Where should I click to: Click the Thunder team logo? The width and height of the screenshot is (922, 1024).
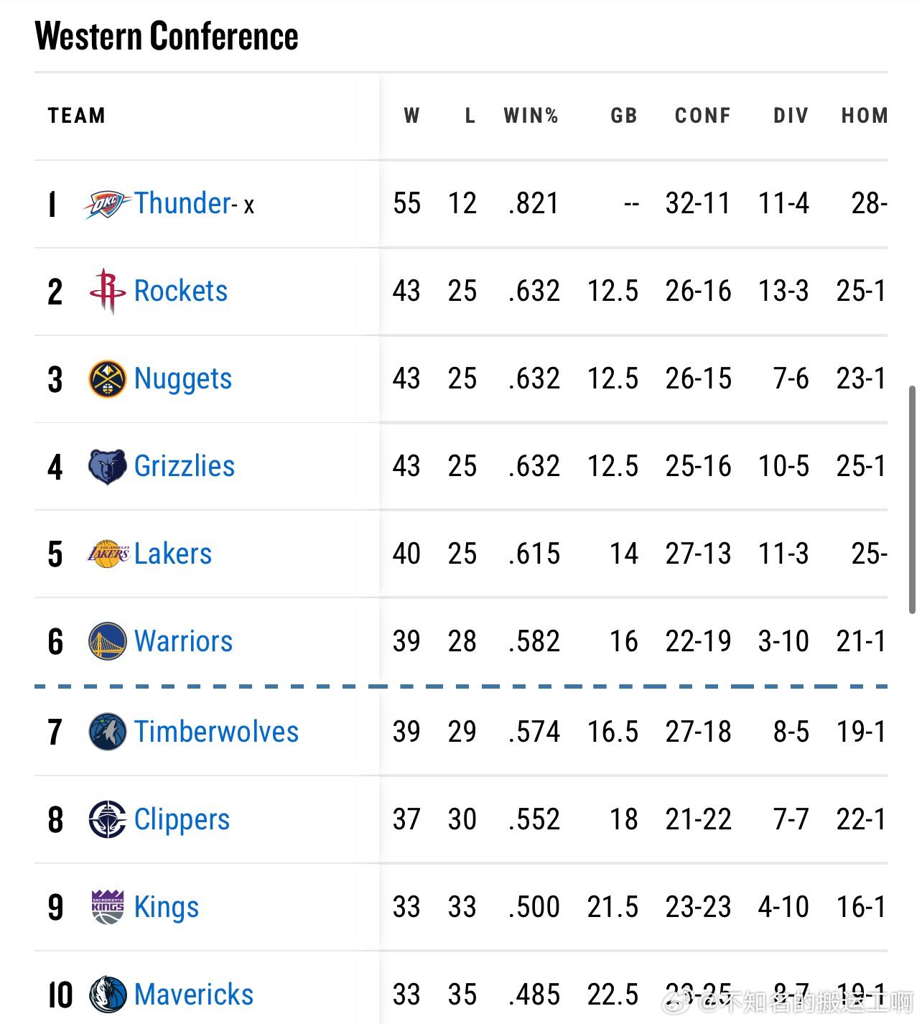tap(107, 205)
